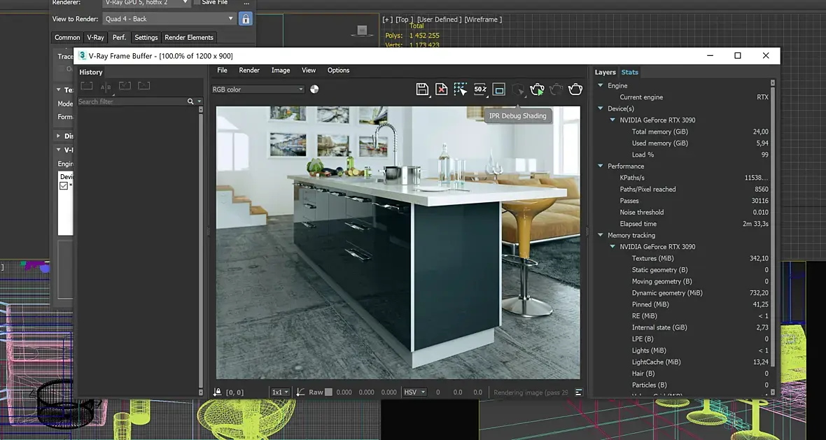Click the Region render icon
Image resolution: width=826 pixels, height=440 pixels.
(x=498, y=89)
